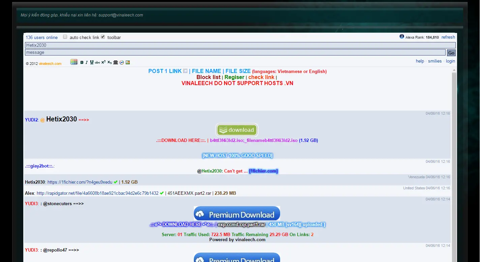480x262 pixels.
Task: Open the color palette picker icon
Action: click(74, 62)
